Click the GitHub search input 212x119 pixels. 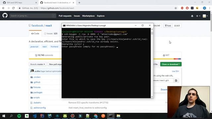click(x=33, y=16)
